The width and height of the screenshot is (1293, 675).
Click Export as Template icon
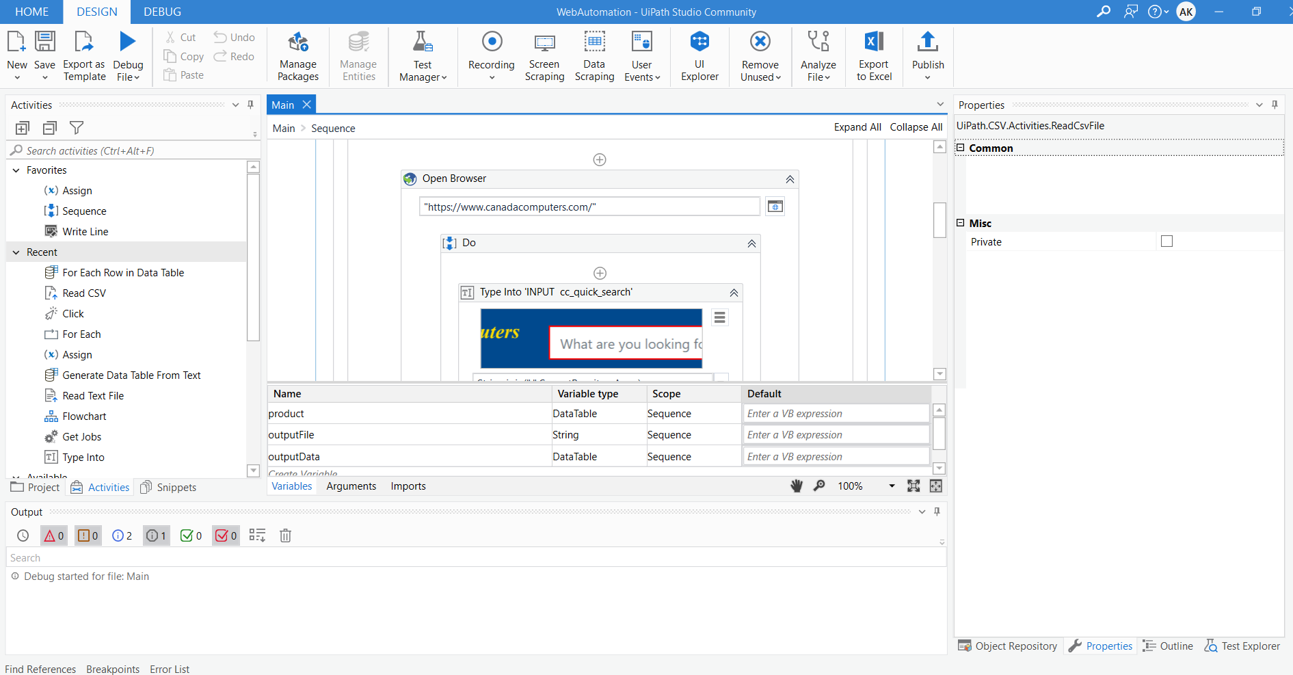[83, 42]
